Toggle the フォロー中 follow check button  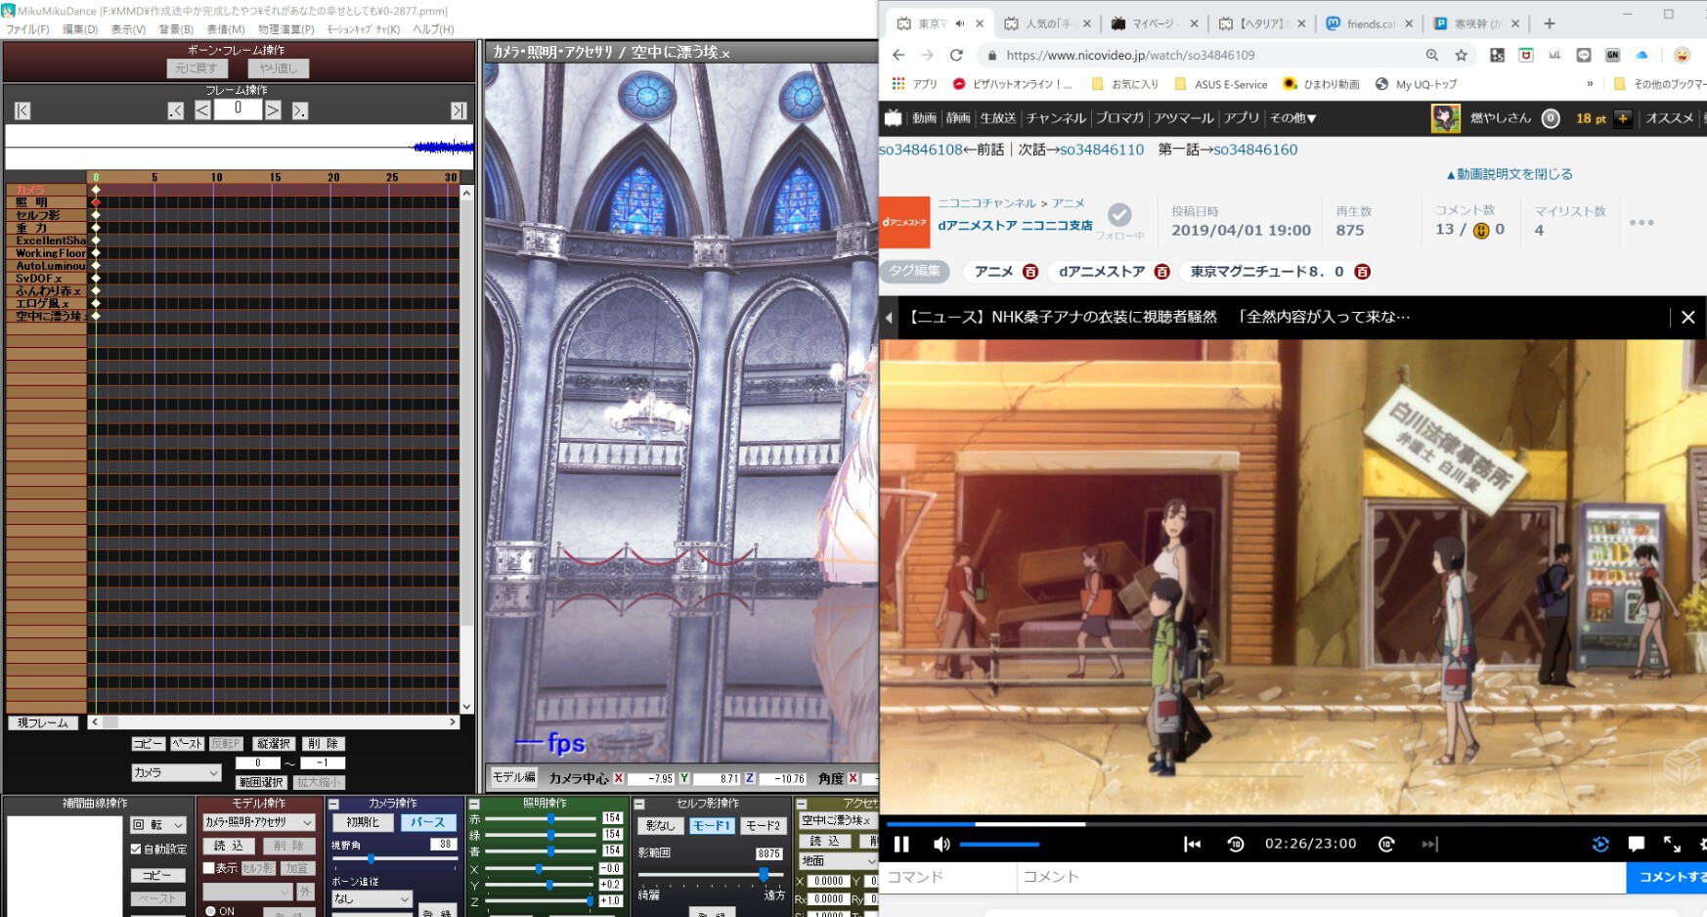pyautogui.click(x=1119, y=214)
